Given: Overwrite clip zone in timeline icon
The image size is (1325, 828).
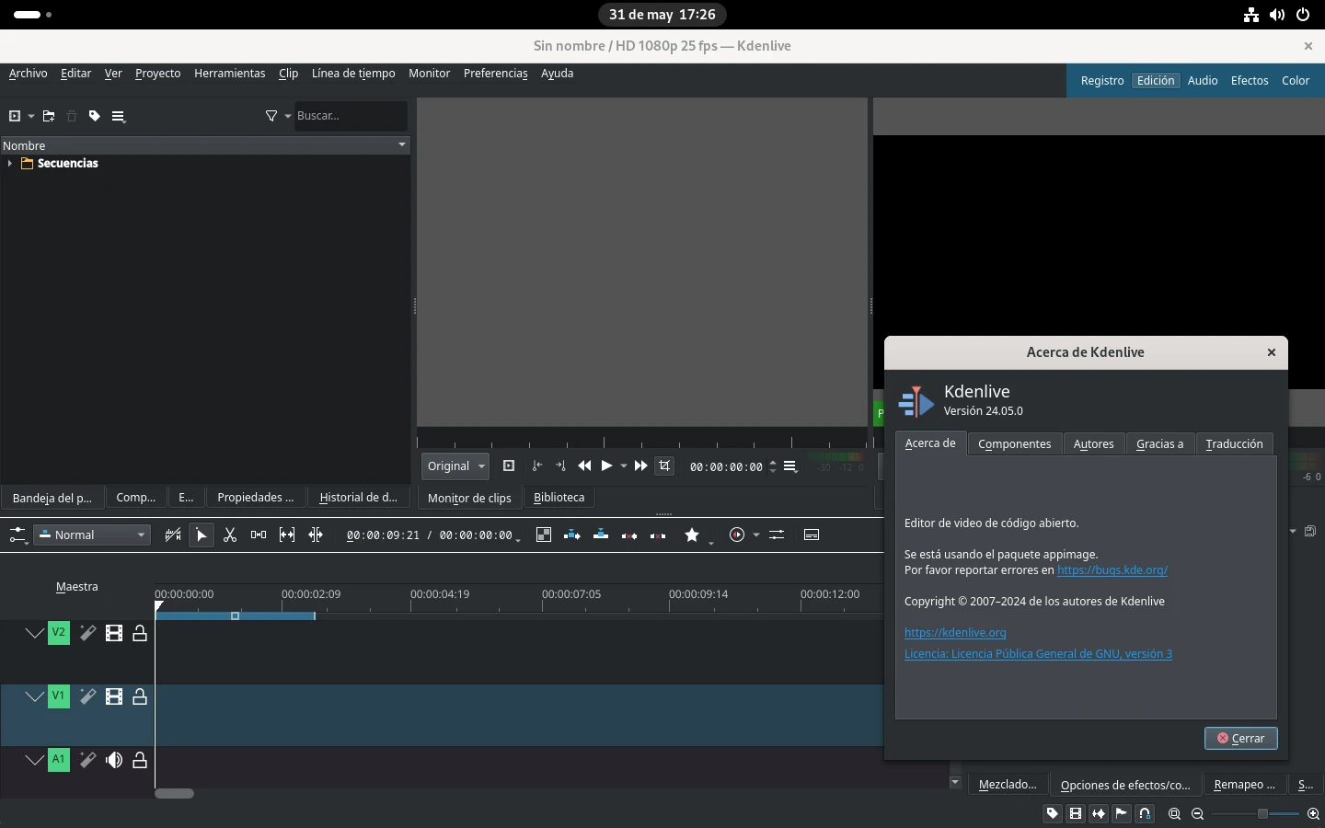Looking at the screenshot, I should tap(601, 535).
